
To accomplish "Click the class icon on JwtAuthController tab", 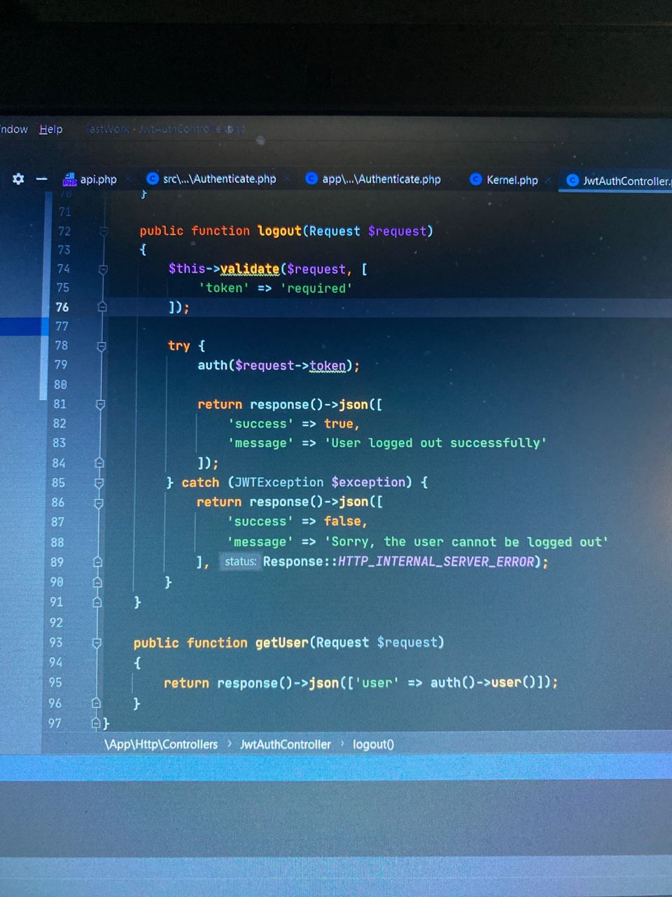I will pyautogui.click(x=572, y=180).
